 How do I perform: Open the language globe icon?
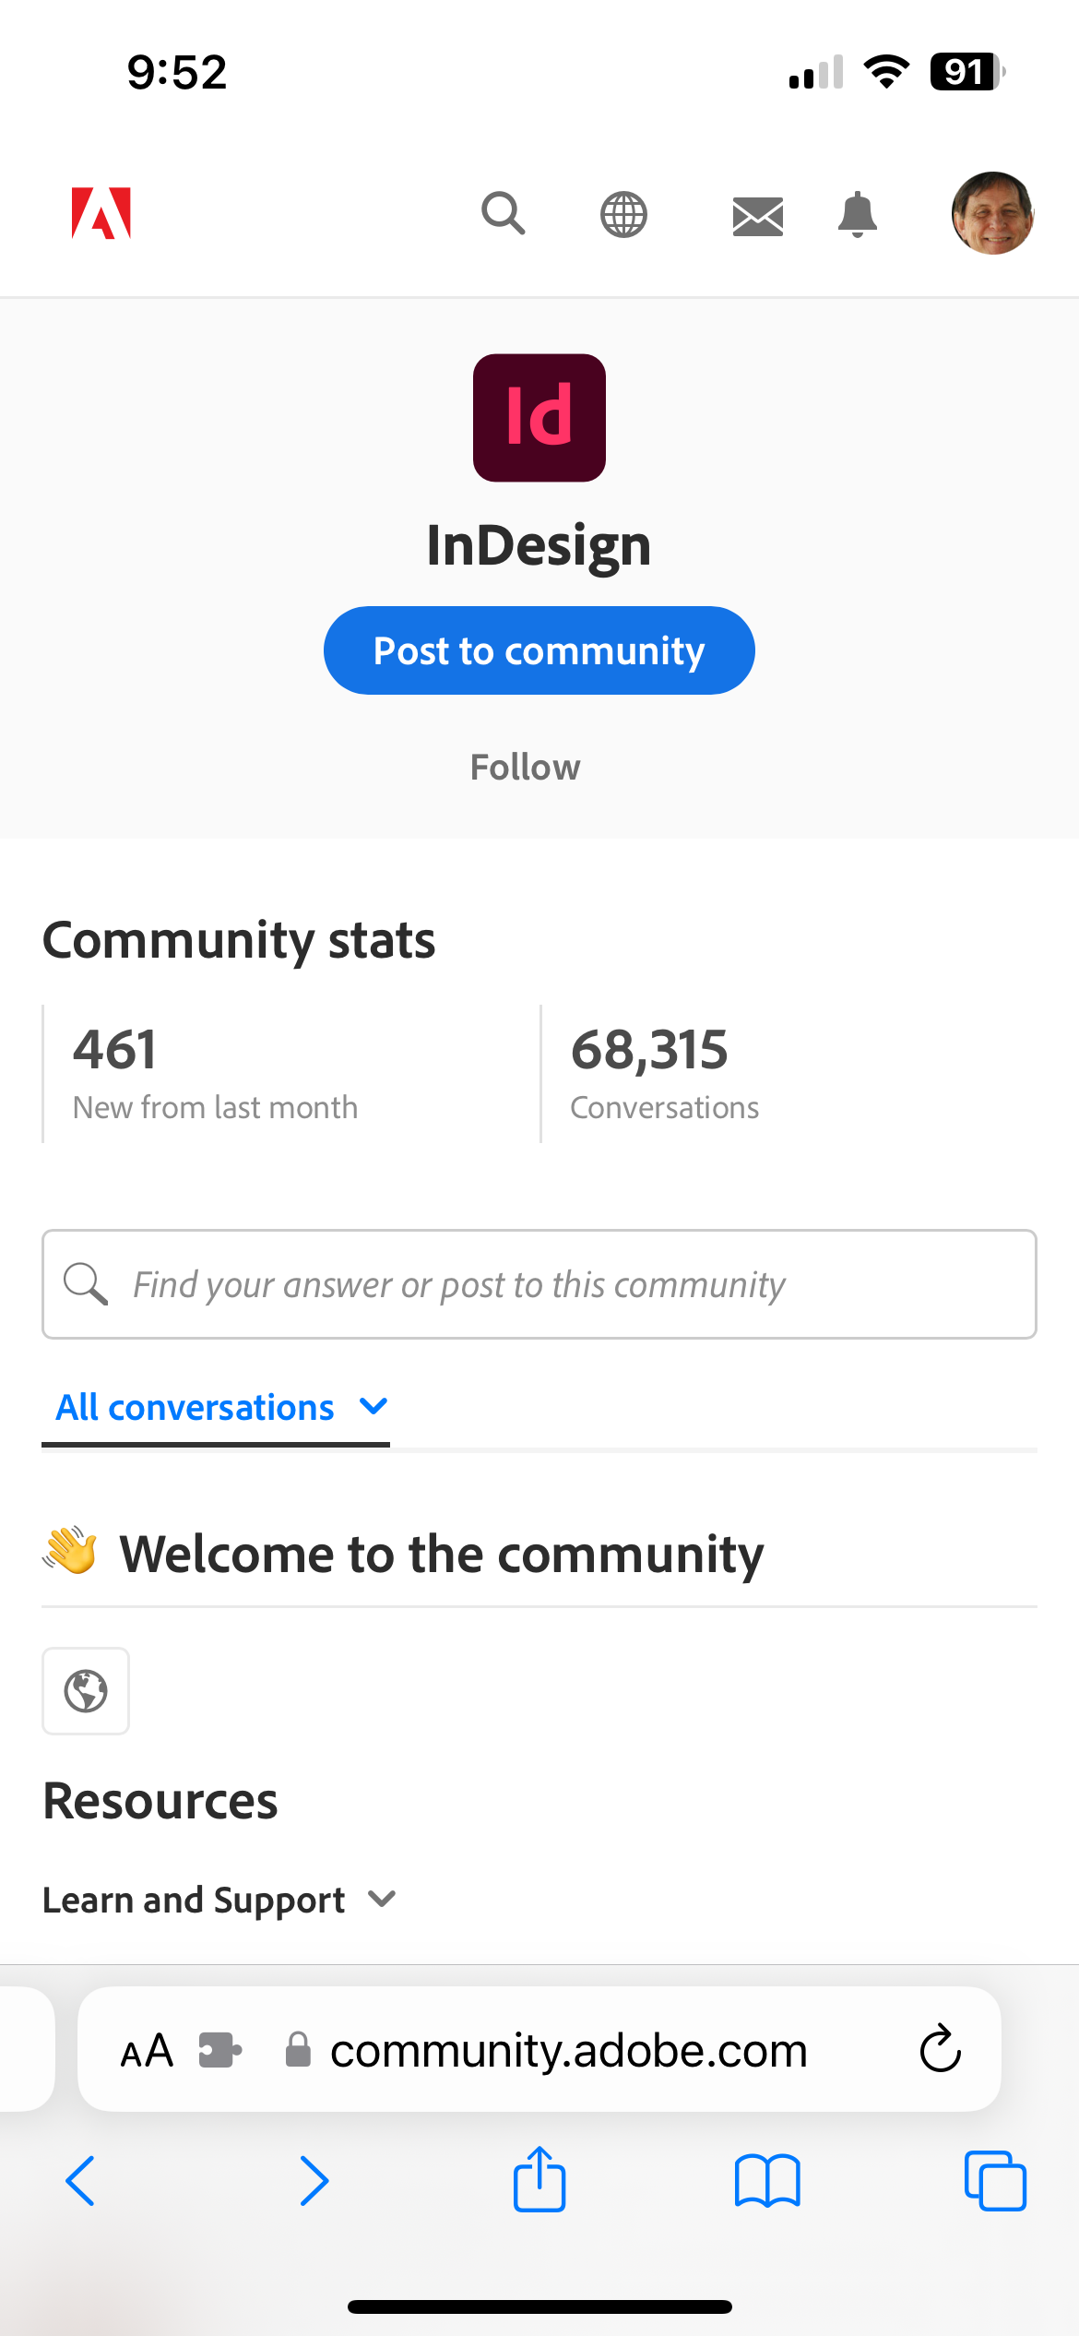(x=623, y=215)
